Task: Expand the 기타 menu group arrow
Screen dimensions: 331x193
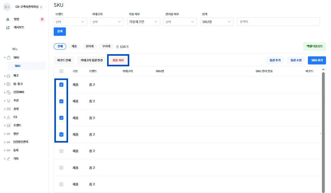Action: [5, 159]
